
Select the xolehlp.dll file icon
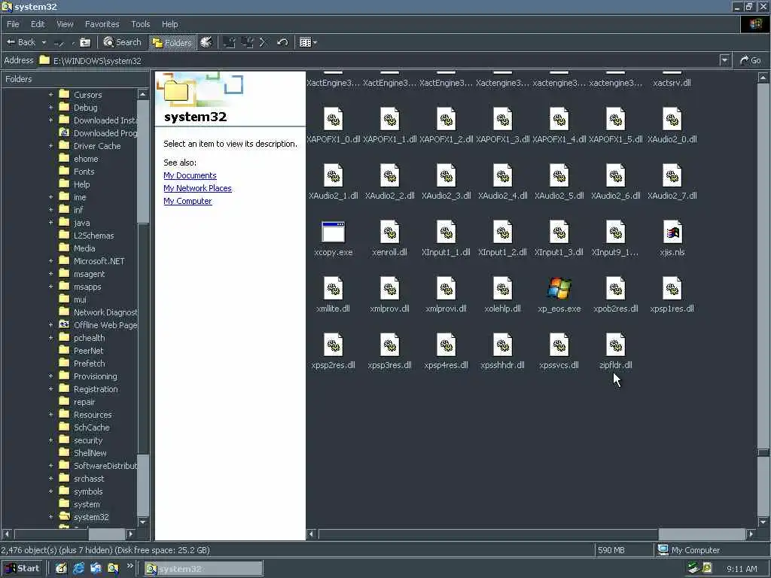tap(502, 288)
